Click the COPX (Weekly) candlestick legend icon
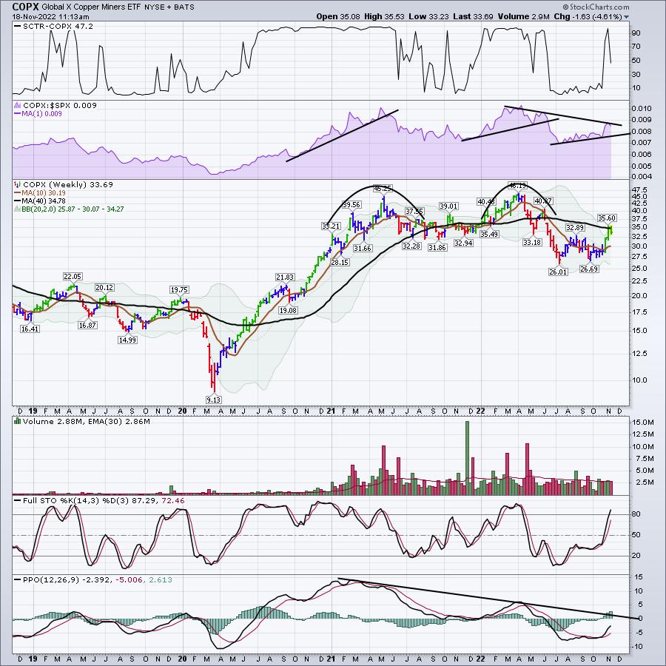 (x=16, y=184)
